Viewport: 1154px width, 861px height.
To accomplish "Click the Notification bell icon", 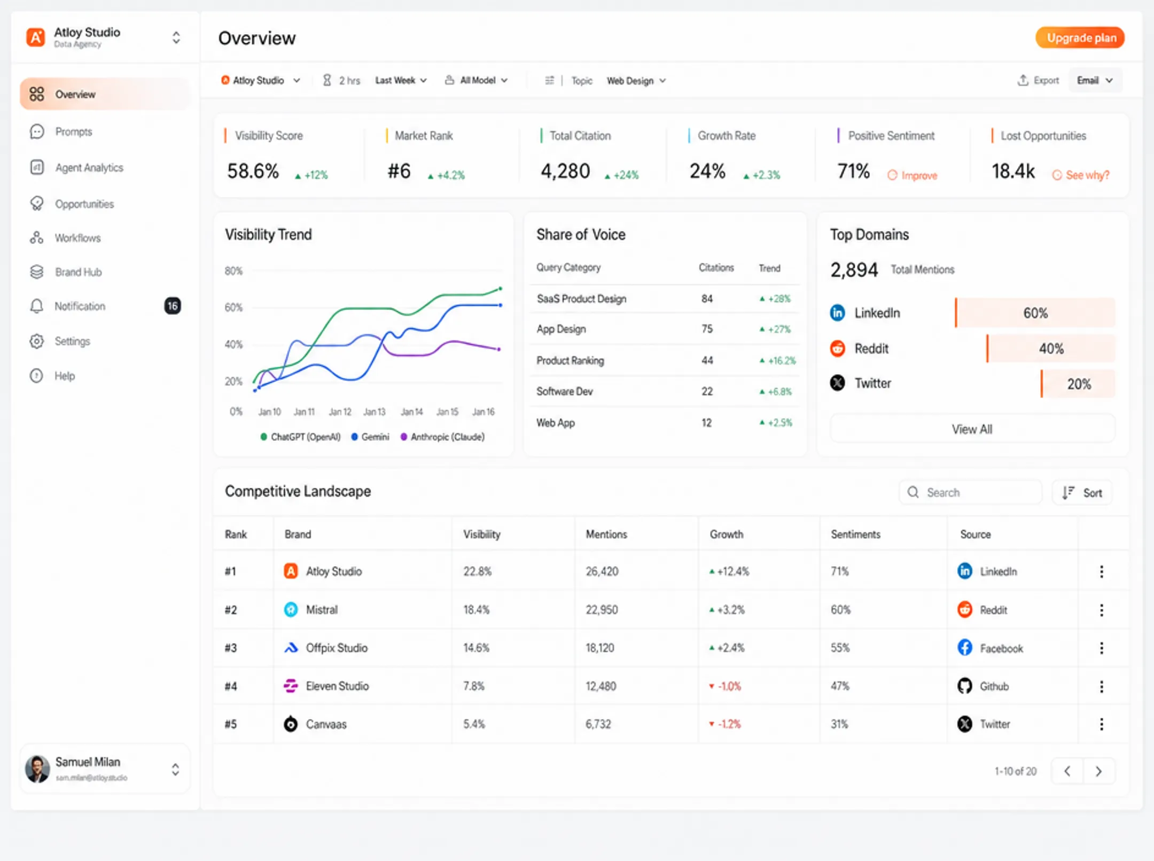I will (37, 306).
